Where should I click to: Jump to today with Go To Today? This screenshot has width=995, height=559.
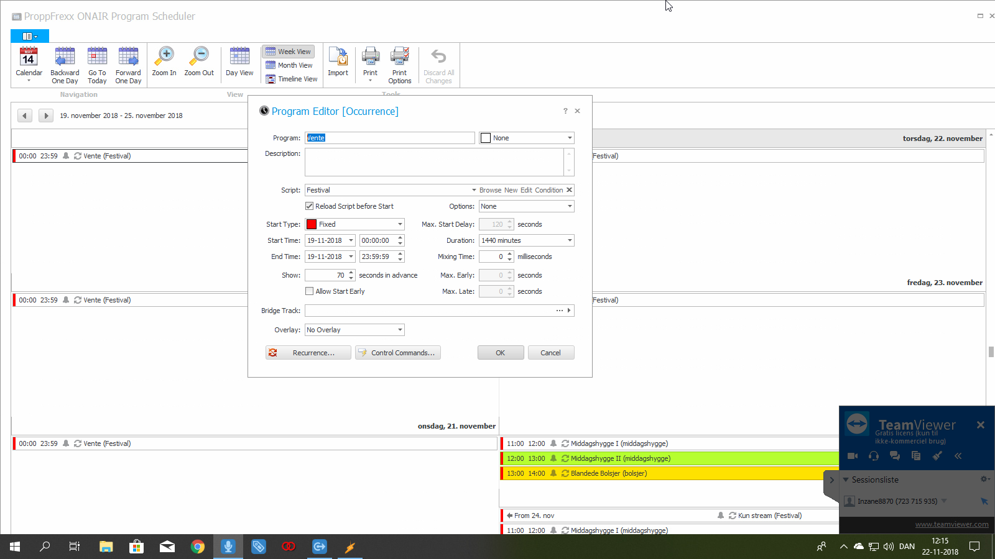tap(97, 65)
